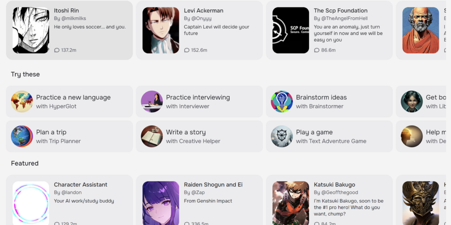Open the Trip Planner globe icon

point(22,136)
